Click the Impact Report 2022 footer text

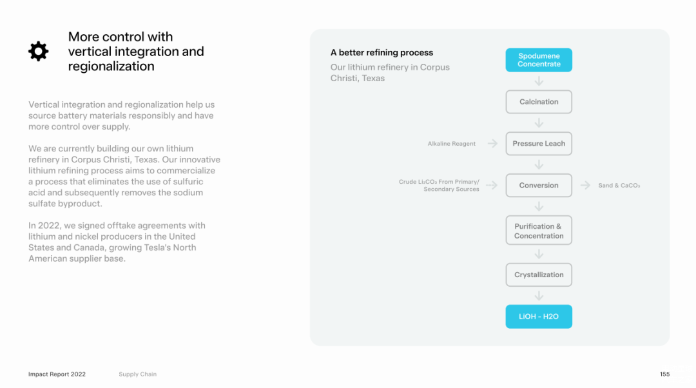[57, 374]
